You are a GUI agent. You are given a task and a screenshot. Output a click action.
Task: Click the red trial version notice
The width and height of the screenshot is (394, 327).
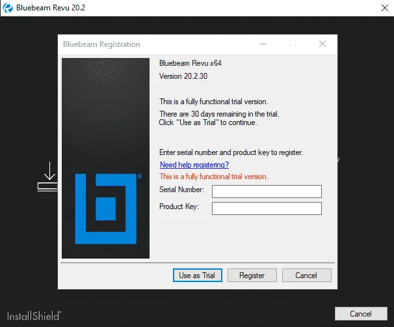(214, 177)
